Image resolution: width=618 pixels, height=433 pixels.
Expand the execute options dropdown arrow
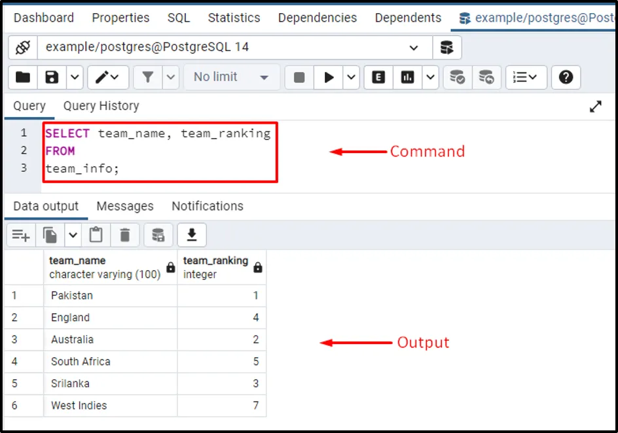352,77
